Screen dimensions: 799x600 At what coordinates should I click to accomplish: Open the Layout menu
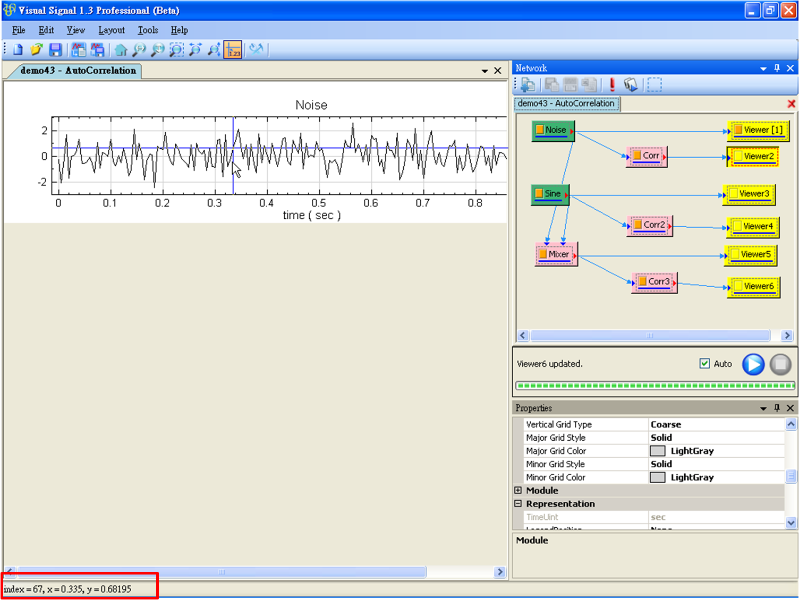tap(111, 30)
